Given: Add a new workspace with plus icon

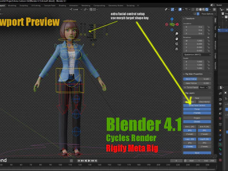Looking at the screenshot, I should click(138, 6).
